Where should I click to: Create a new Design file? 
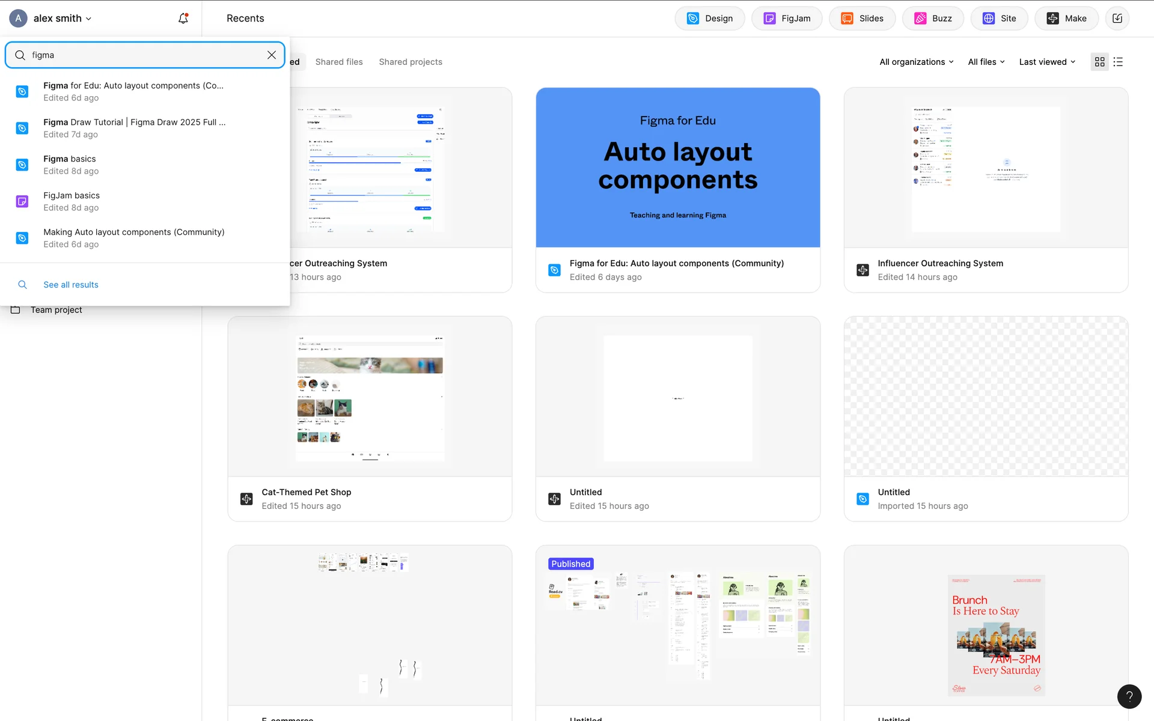(x=709, y=19)
